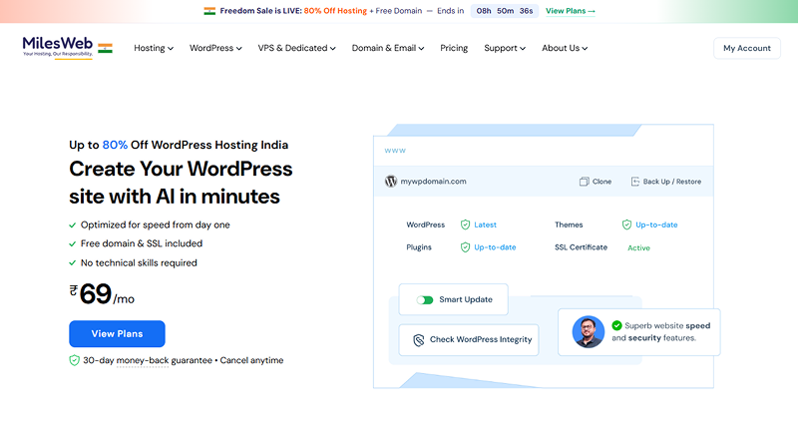Click the India flag in the sale banner
Image resolution: width=798 pixels, height=444 pixels.
coord(209,11)
